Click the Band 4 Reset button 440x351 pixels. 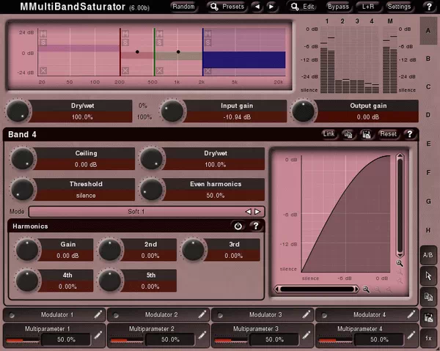click(x=388, y=134)
